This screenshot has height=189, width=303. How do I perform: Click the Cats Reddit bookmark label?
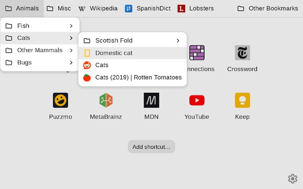point(102,65)
